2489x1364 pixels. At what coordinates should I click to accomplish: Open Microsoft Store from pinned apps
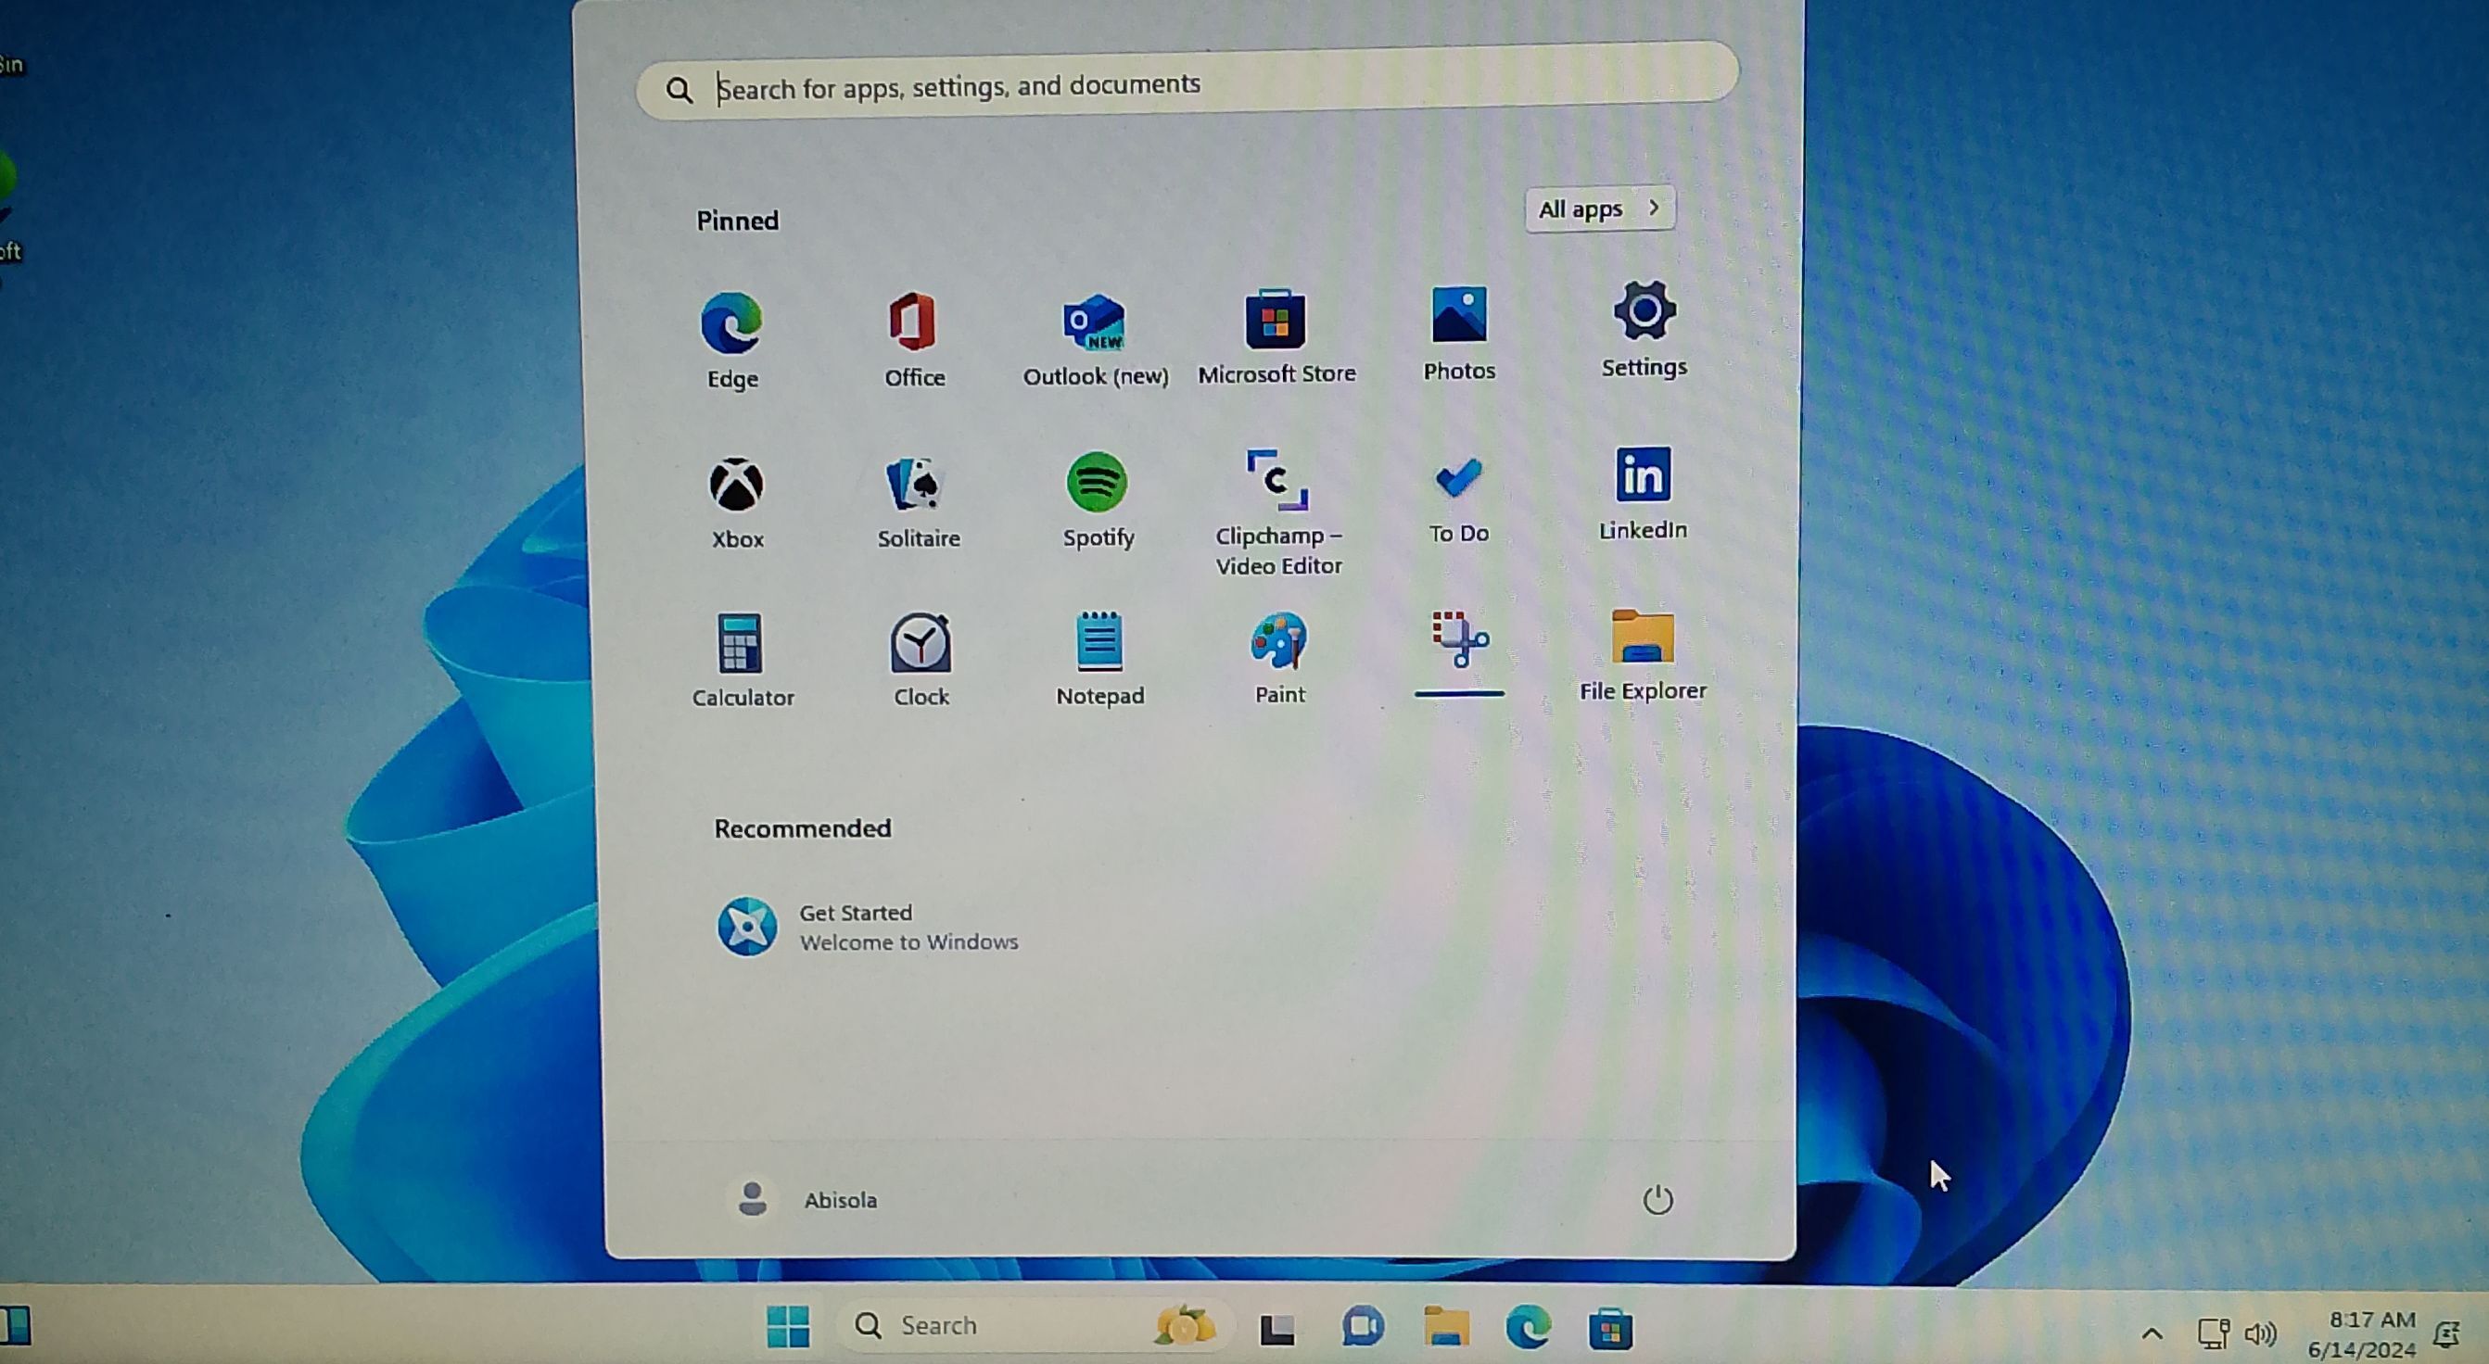point(1276,322)
